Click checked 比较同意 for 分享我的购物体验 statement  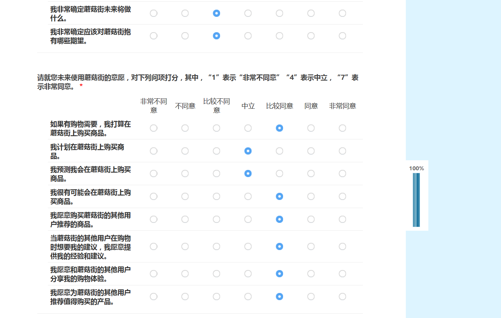[x=279, y=274]
